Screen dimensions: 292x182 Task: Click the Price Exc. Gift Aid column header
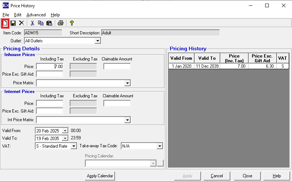point(262,58)
